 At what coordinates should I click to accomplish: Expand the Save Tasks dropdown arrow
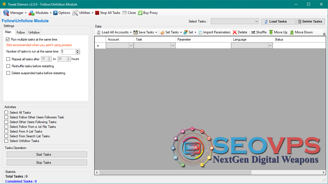156,33
